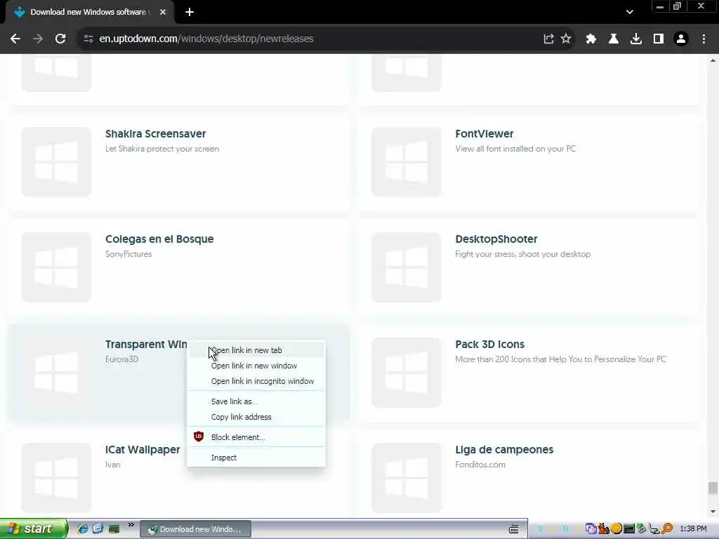719x539 pixels.
Task: Click DesktopShooter thumbnail image
Action: coord(407,267)
